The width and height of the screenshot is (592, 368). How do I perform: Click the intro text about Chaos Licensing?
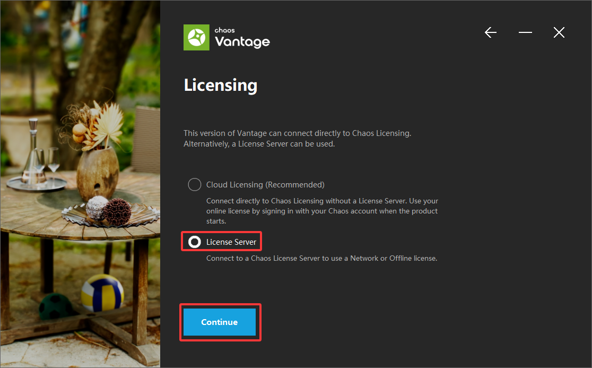pyautogui.click(x=297, y=139)
